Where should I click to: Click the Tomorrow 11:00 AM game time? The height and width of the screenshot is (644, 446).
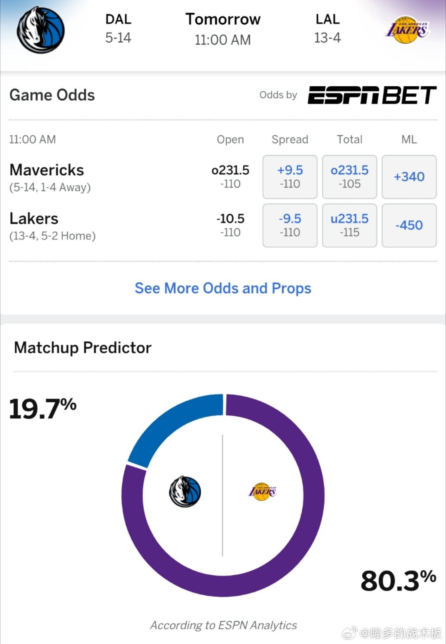coord(223,29)
